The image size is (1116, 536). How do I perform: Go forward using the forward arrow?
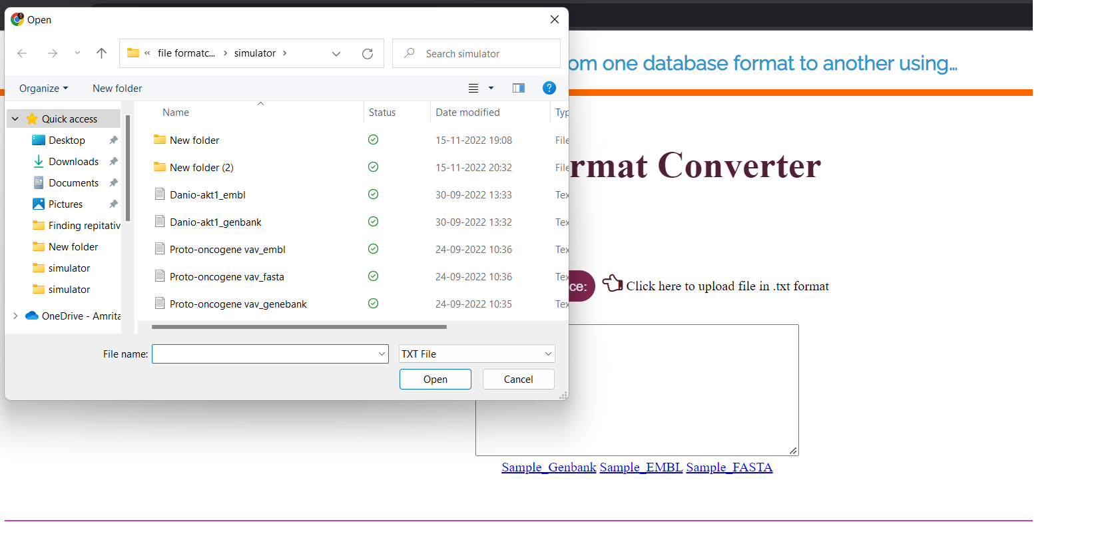tap(53, 53)
